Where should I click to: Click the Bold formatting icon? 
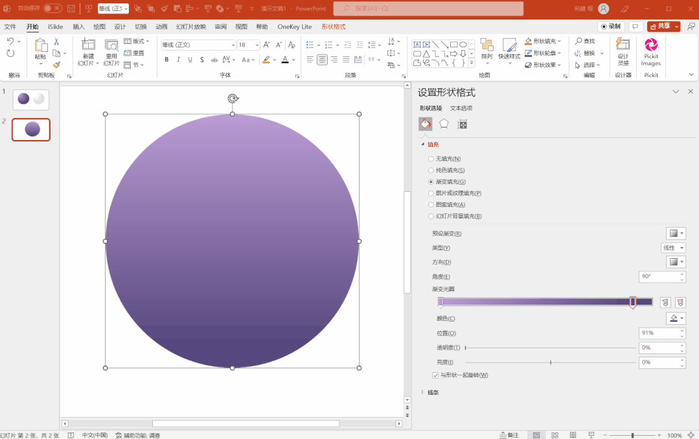coord(166,60)
